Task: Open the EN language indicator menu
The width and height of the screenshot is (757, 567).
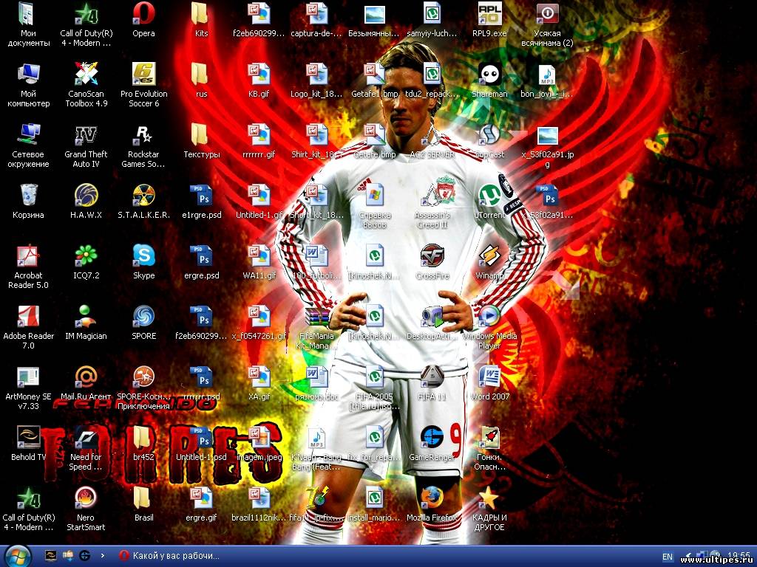Action: click(x=668, y=556)
